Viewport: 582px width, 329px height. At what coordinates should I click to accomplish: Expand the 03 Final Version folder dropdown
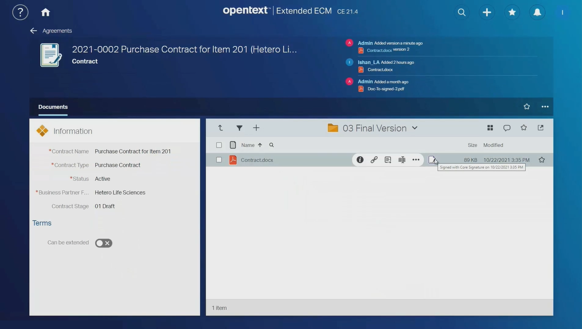coord(415,128)
